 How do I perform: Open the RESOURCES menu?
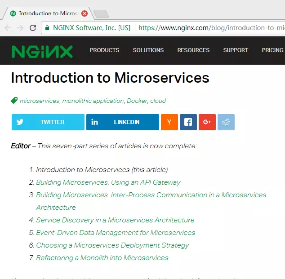pos(193,50)
